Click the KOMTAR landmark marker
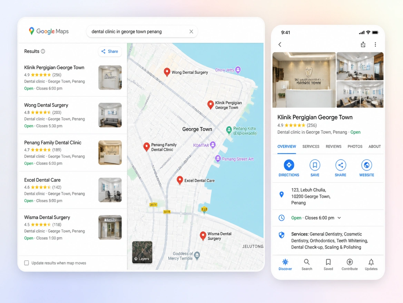 pos(213,145)
